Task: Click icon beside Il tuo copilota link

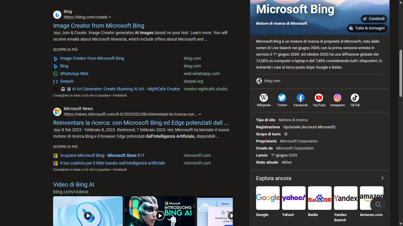Action: [55, 163]
